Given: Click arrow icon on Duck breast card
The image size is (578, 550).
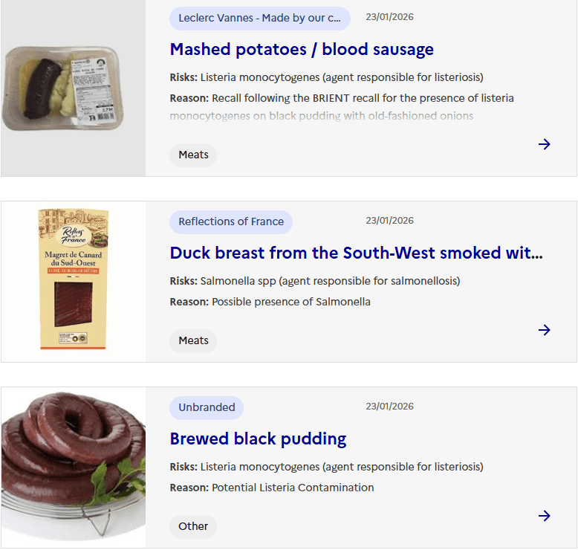Looking at the screenshot, I should (545, 330).
